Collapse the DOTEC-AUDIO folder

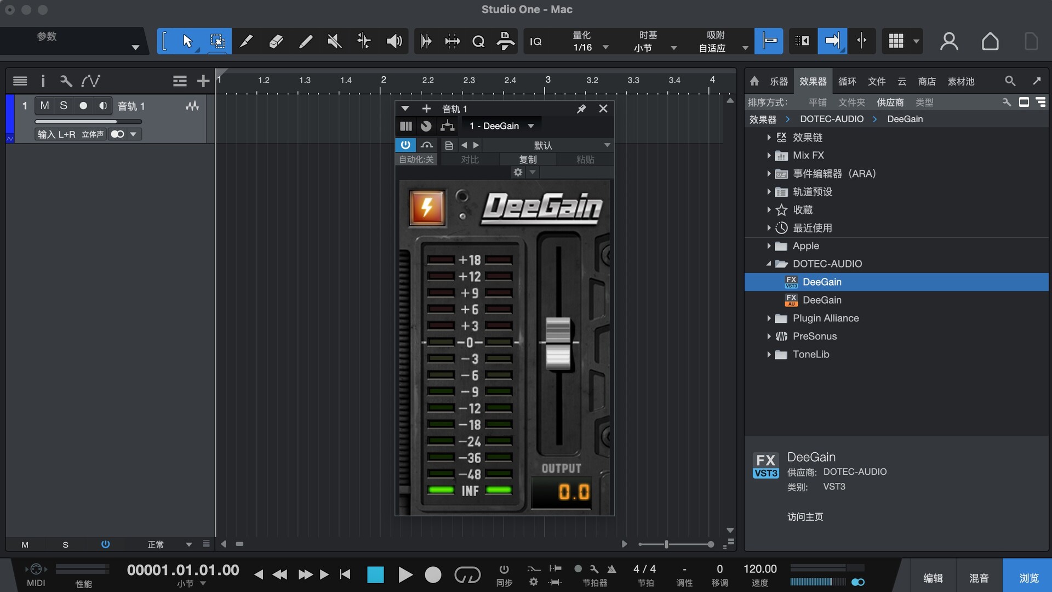coord(769,264)
